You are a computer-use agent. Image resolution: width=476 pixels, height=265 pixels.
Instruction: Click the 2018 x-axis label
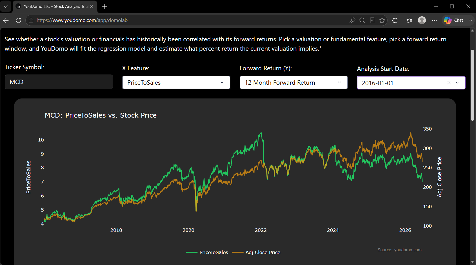[x=116, y=230]
